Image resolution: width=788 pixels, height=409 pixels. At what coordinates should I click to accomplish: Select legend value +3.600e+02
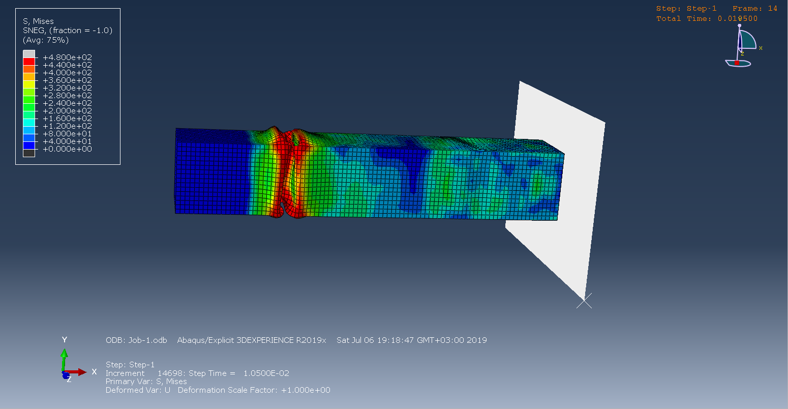coord(67,80)
